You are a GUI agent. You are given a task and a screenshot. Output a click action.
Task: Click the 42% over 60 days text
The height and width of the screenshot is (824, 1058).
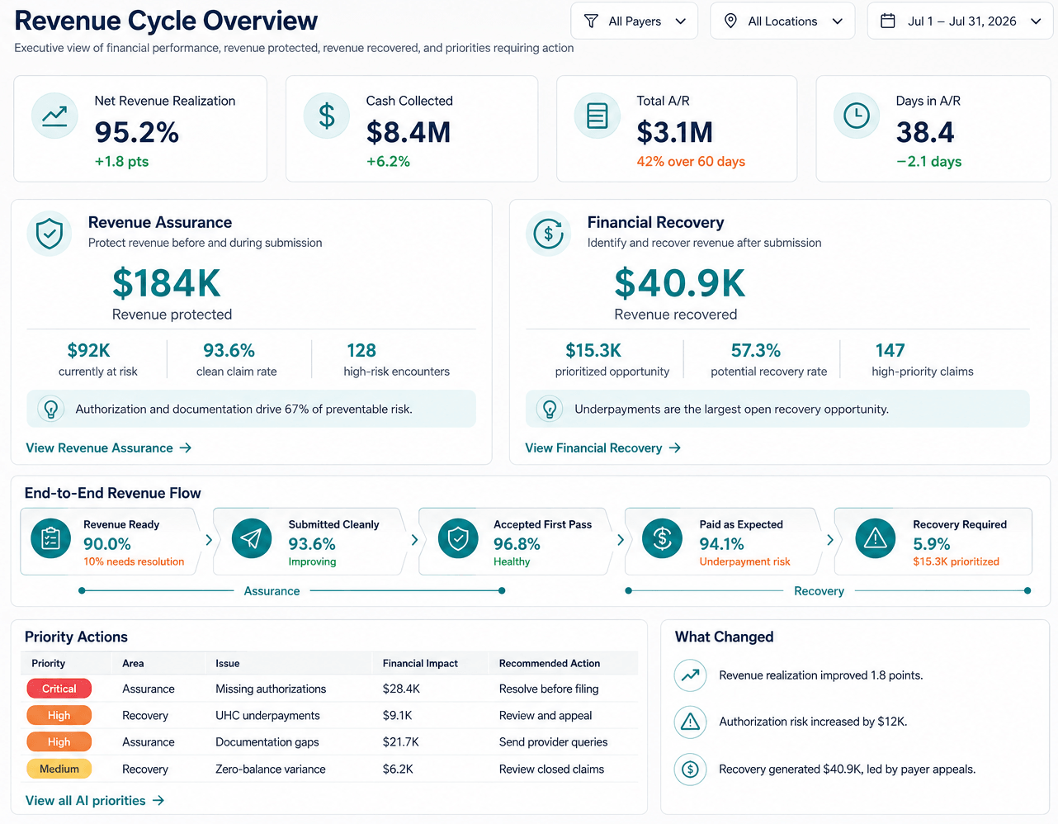(691, 162)
